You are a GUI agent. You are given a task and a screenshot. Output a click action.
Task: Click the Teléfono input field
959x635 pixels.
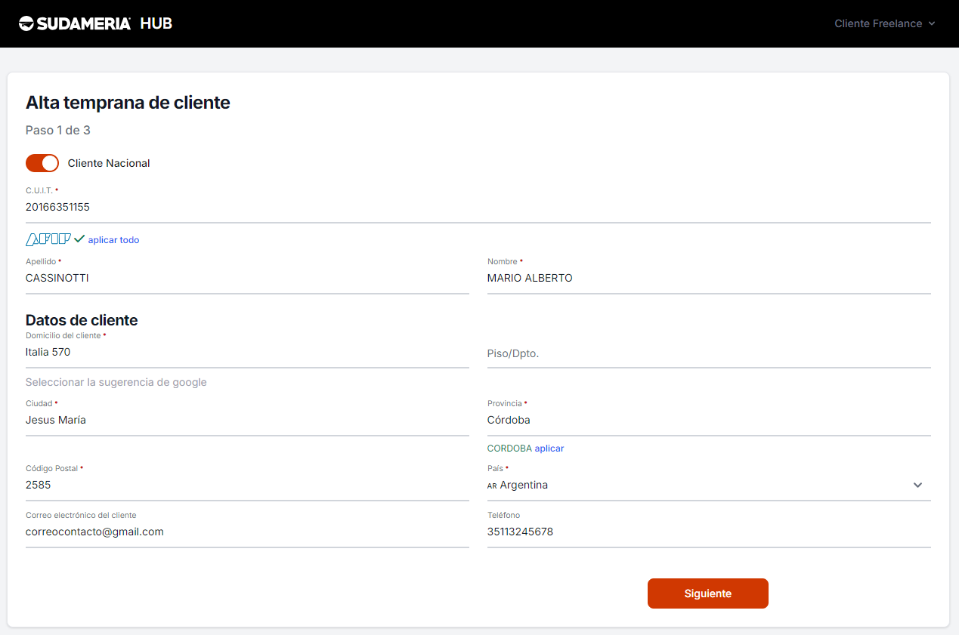click(x=708, y=532)
